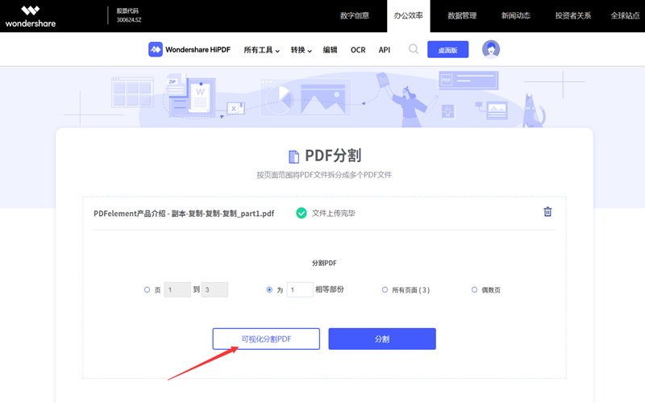Click the equal parts number field
The height and width of the screenshot is (403, 645).
pos(300,290)
